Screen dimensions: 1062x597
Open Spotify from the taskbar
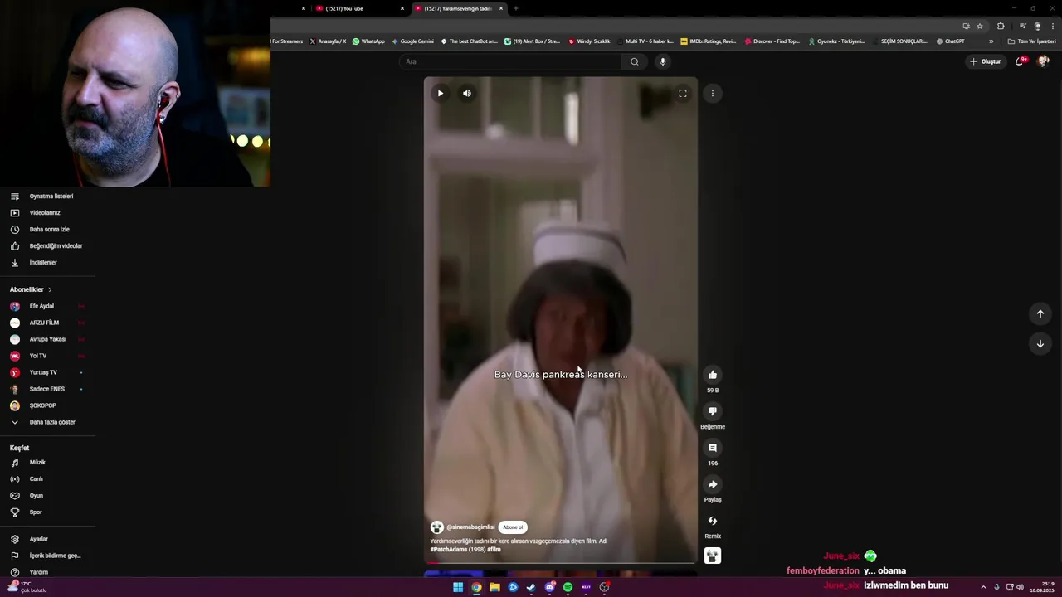point(568,587)
